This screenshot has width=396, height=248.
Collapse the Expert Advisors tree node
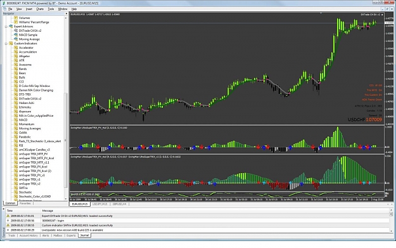[x=6, y=26]
